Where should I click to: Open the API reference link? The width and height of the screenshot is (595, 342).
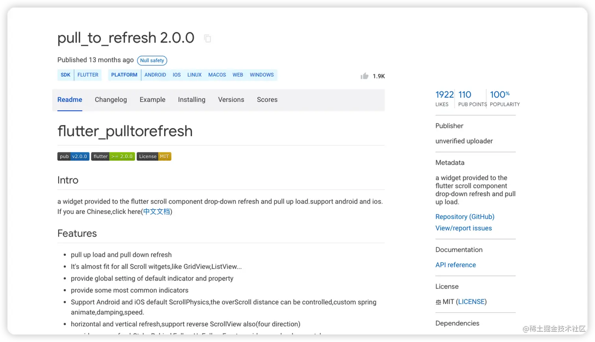point(455,265)
